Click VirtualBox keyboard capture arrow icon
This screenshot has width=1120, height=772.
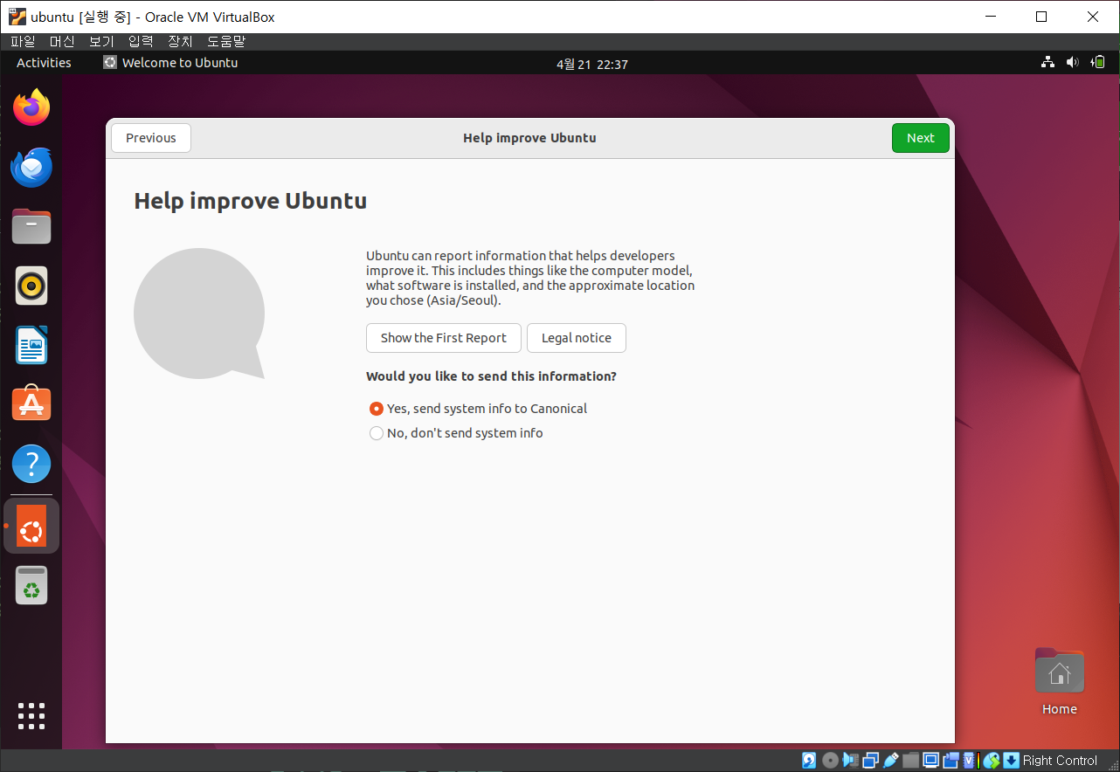click(1011, 760)
